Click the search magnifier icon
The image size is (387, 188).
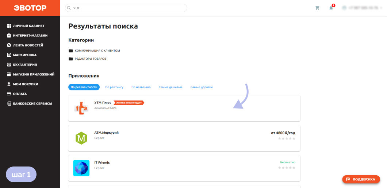click(69, 8)
